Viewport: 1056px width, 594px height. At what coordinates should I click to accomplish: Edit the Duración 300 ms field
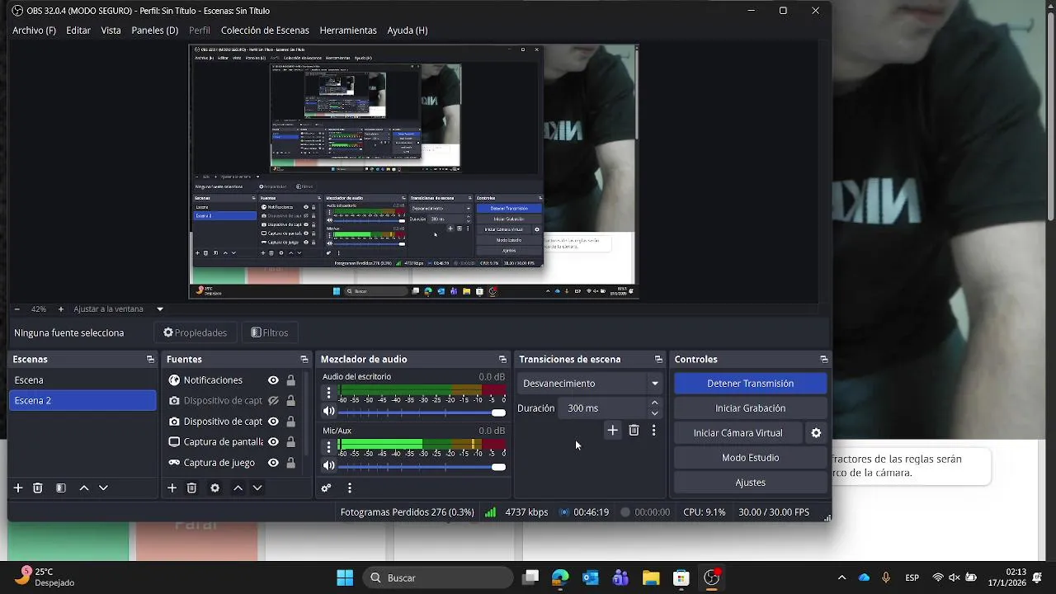(x=602, y=408)
